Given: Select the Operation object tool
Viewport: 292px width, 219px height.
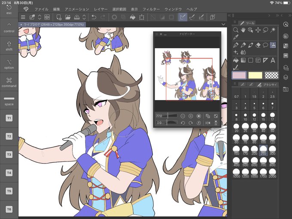Looking at the screenshot, I should (x=250, y=30).
